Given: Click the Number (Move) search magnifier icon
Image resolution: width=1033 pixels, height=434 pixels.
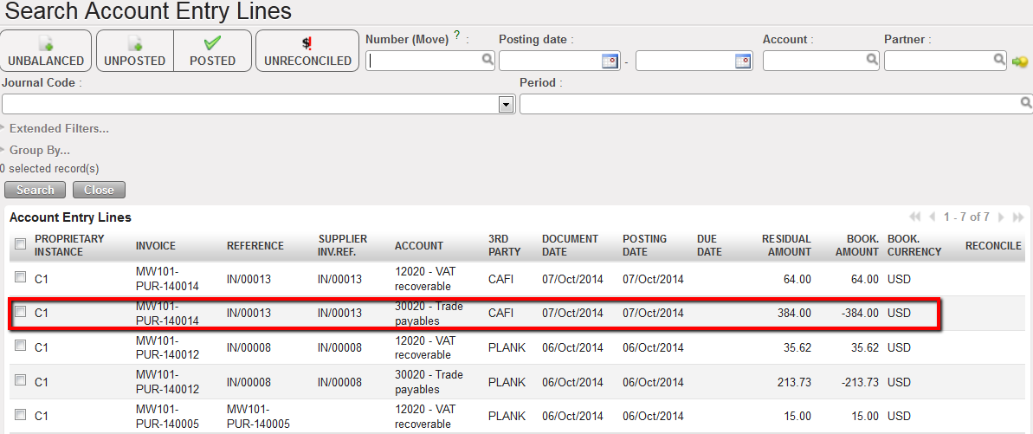Looking at the screenshot, I should point(487,61).
